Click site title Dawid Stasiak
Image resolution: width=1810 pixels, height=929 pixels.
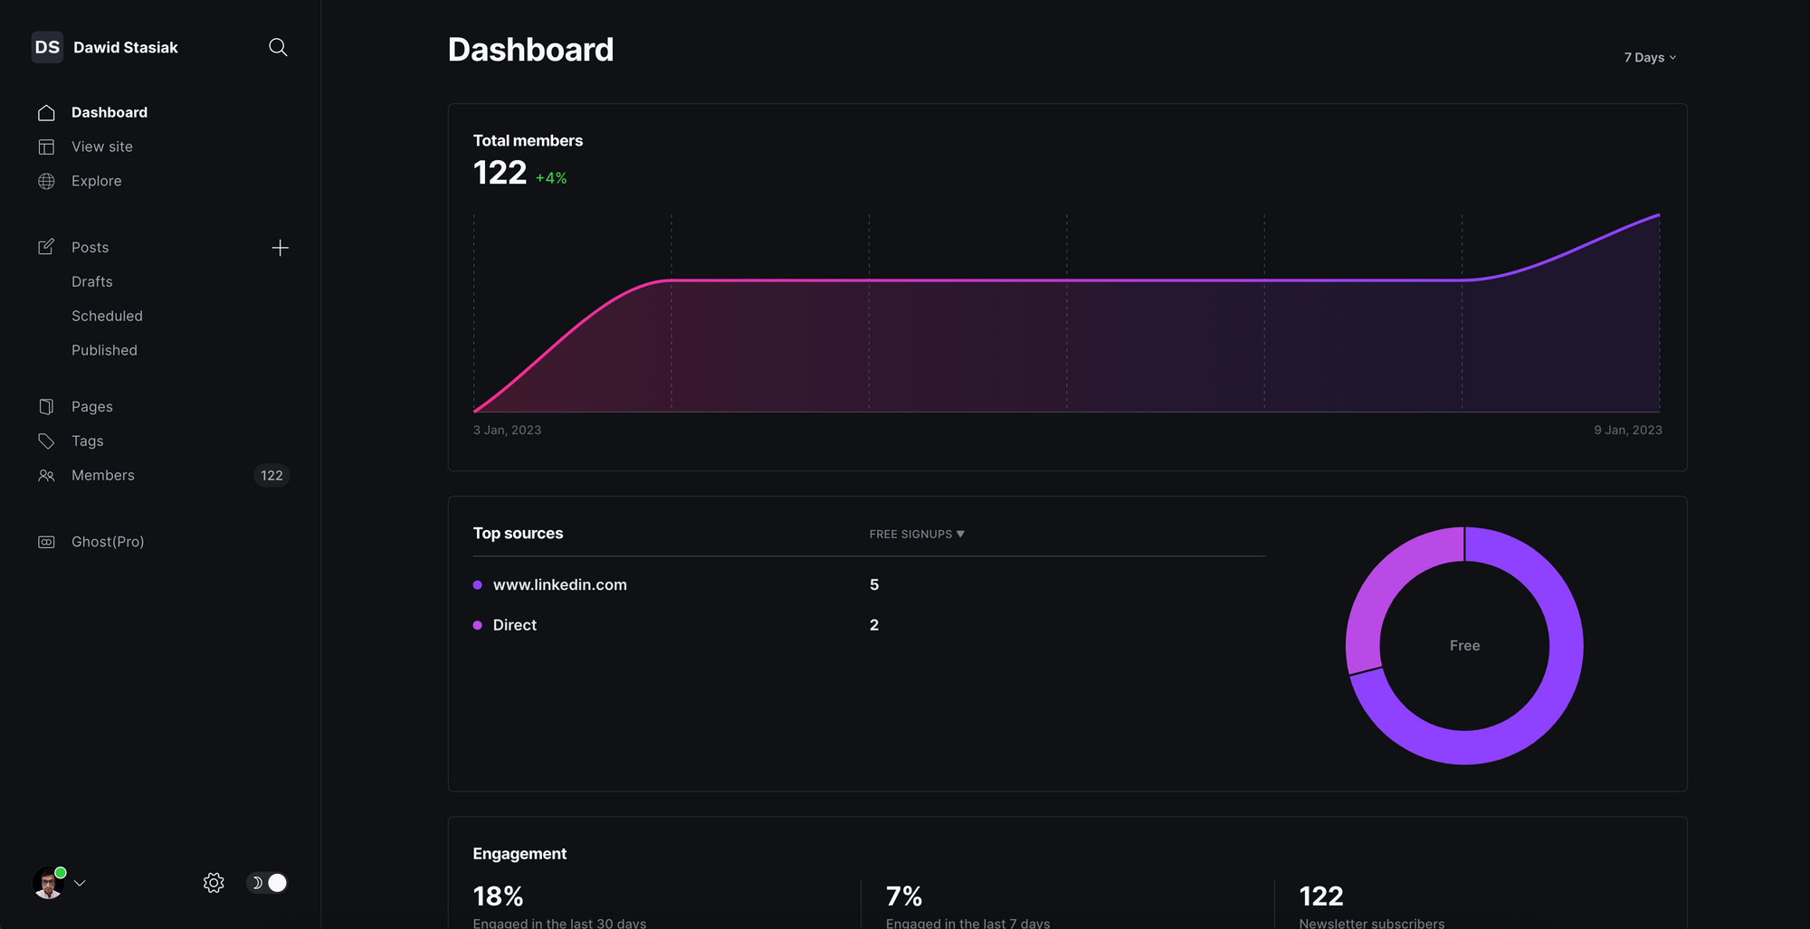(126, 47)
